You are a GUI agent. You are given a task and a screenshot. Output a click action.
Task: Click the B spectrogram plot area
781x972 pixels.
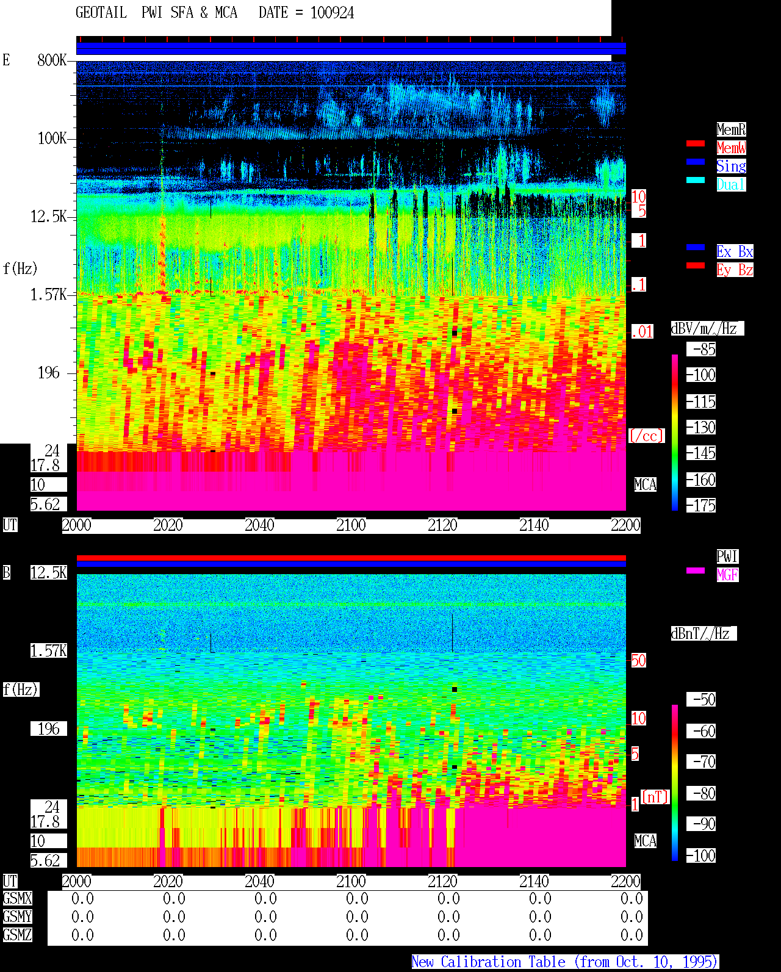(351, 721)
